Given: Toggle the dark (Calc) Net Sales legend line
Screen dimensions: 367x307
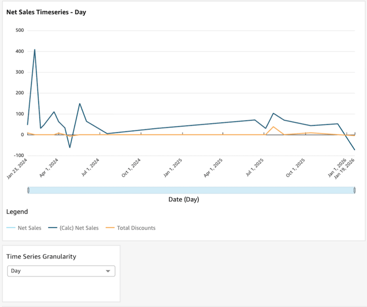Looking at the screenshot, I should [53, 228].
